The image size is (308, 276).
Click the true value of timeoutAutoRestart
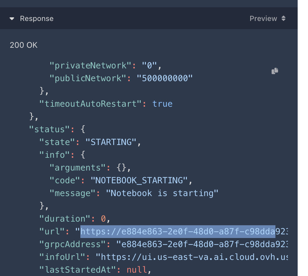coord(163,104)
